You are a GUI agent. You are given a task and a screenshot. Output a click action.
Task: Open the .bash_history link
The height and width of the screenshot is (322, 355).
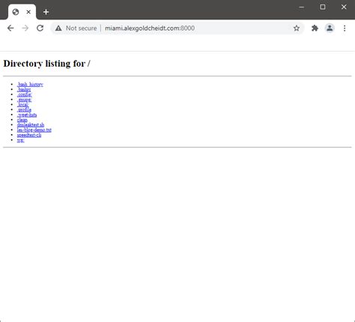[30, 85]
